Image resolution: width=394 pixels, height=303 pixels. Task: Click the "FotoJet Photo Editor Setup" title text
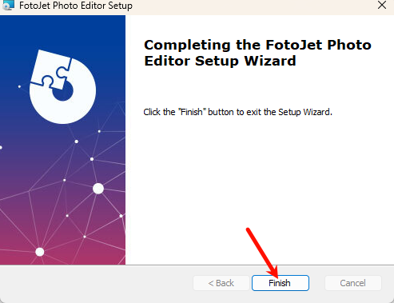76,6
